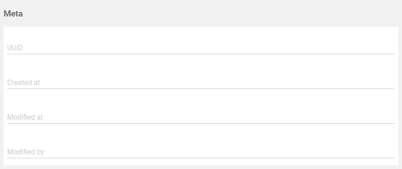Click the Meta section heading

tap(13, 13)
